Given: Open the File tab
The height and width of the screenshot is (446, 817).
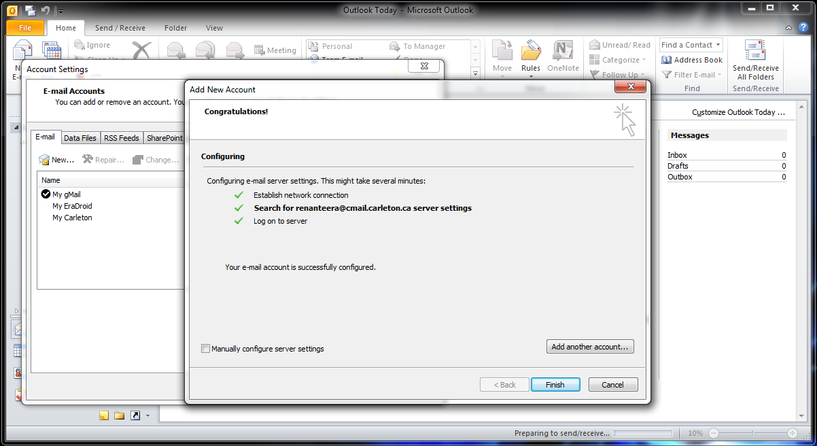Looking at the screenshot, I should pos(25,28).
